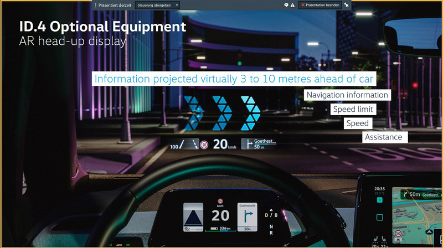Click the 'Präsentiert derzeit' label
443x248 pixels.
click(115, 5)
